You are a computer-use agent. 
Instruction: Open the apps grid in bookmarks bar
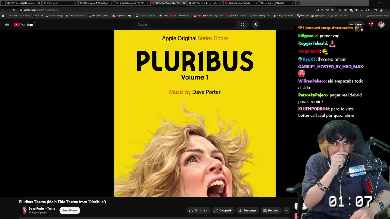pos(3,16)
